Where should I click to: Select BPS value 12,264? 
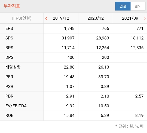(103, 48)
